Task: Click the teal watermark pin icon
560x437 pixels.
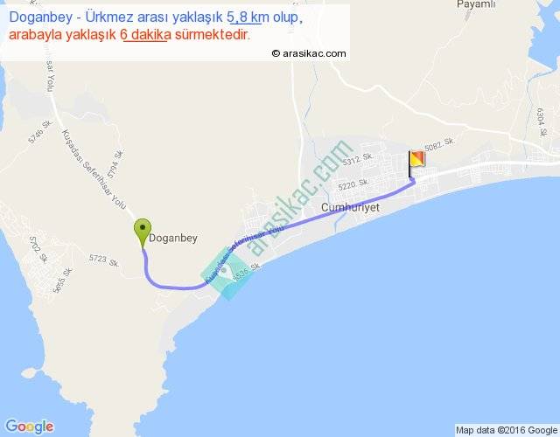Action: (224, 274)
